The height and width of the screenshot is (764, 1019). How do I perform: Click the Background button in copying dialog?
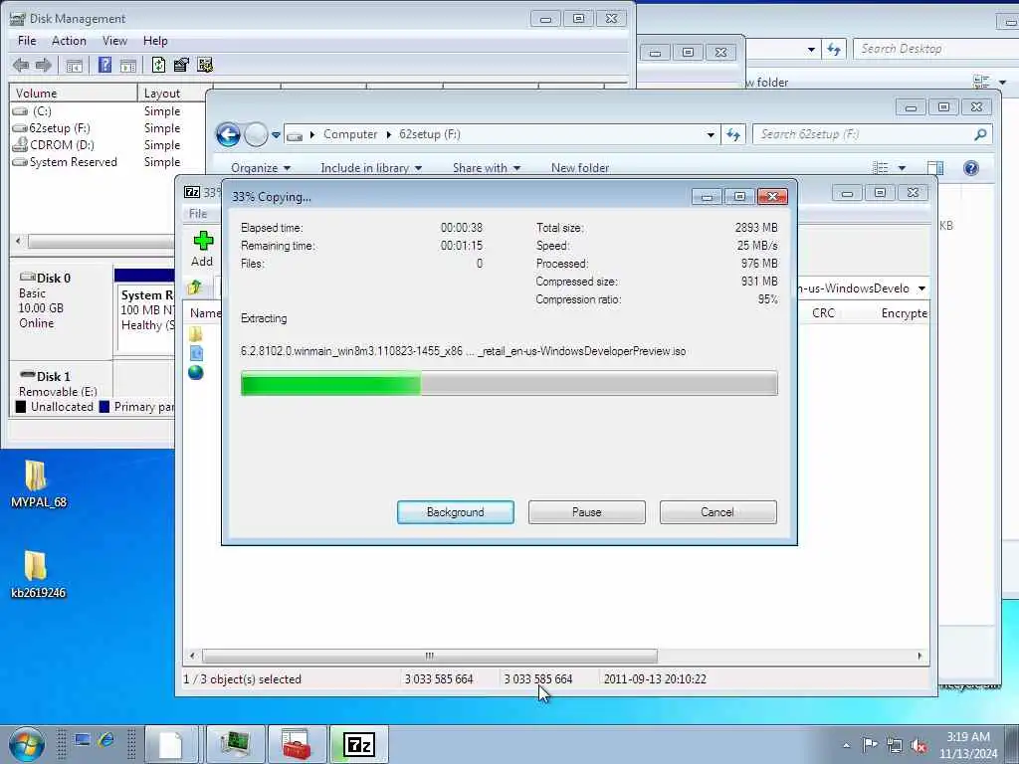tap(456, 512)
